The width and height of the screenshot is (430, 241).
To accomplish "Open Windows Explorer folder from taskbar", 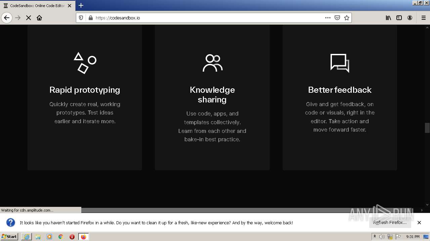I will 38,237.
